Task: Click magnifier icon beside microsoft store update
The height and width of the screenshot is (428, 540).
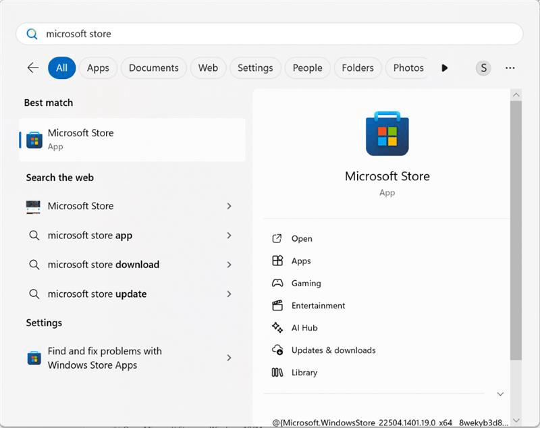Action: [x=34, y=294]
